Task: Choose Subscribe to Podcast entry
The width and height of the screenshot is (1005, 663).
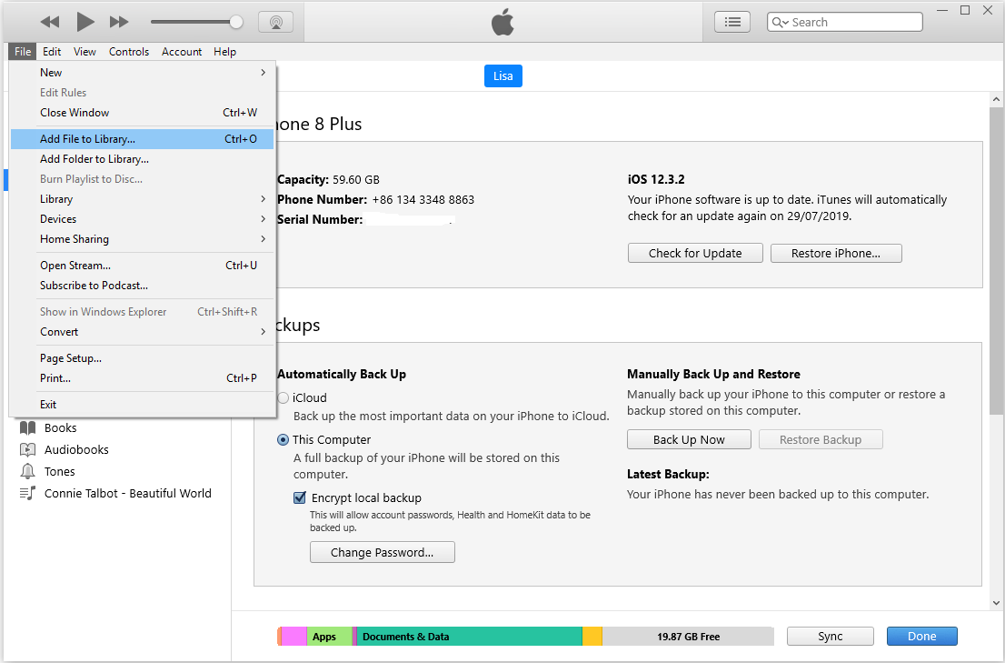Action: [x=143, y=286]
